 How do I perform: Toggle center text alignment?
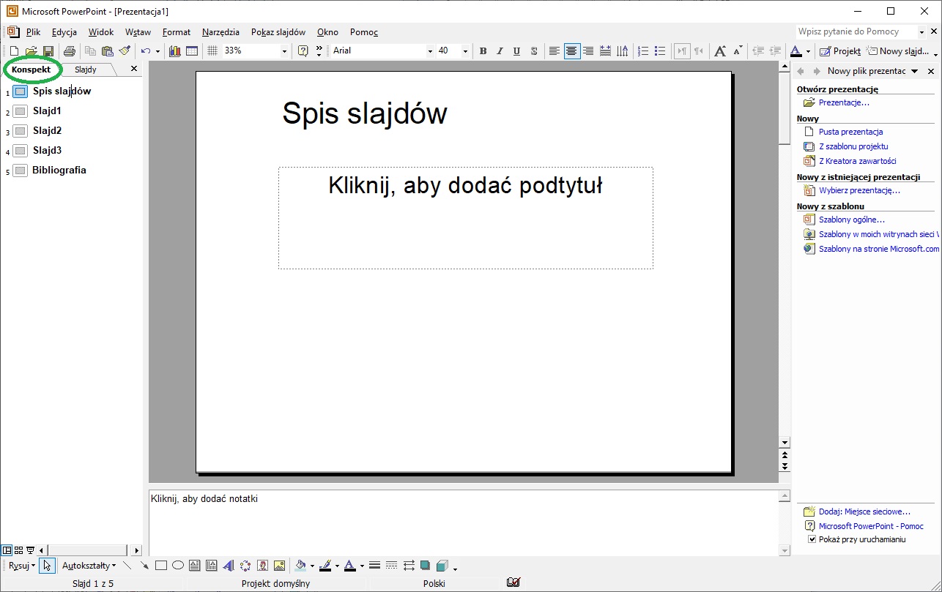click(571, 51)
